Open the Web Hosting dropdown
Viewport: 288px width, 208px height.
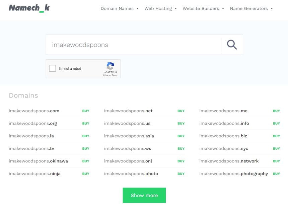click(x=160, y=8)
